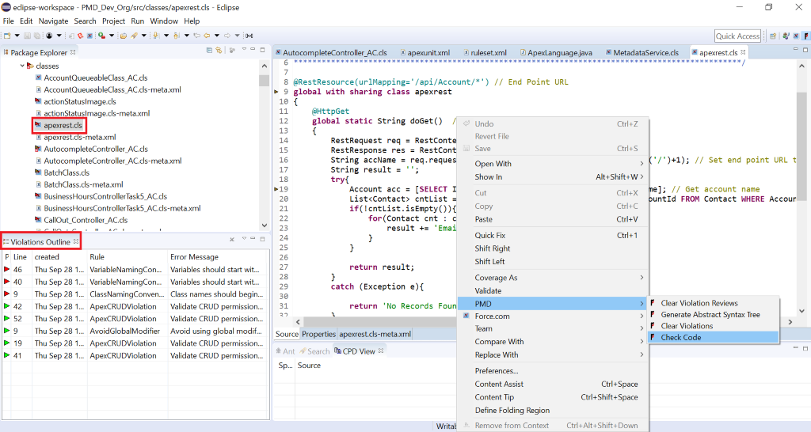Viewport: 811px width, 432px height.
Task: Click the Run with red toolbox icon
Action: [x=102, y=36]
